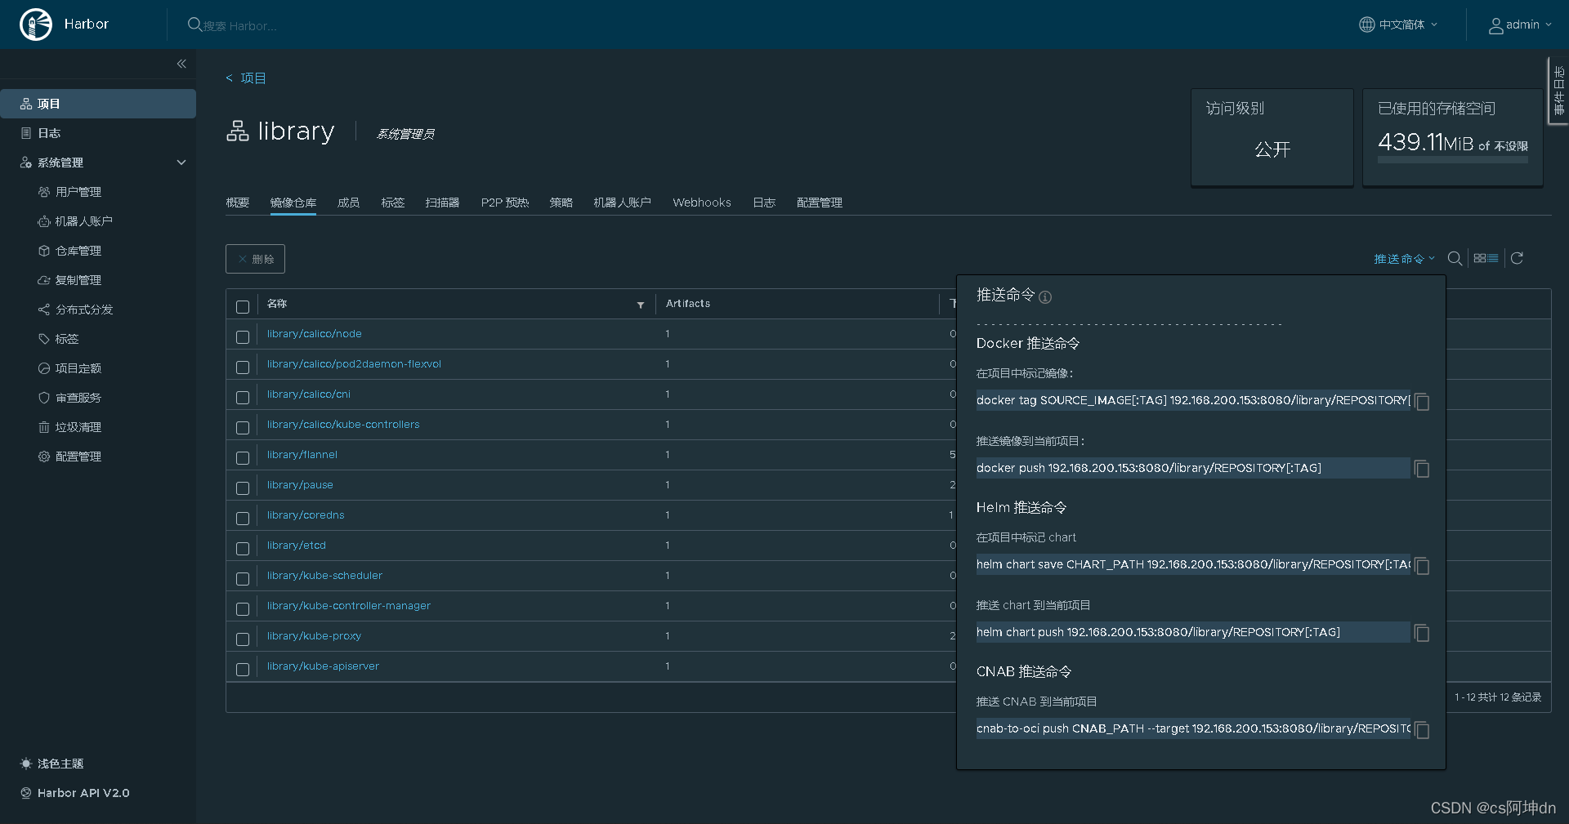The height and width of the screenshot is (824, 1569).
Task: Go back via < 项目 breadcrumb link
Action: point(246,78)
